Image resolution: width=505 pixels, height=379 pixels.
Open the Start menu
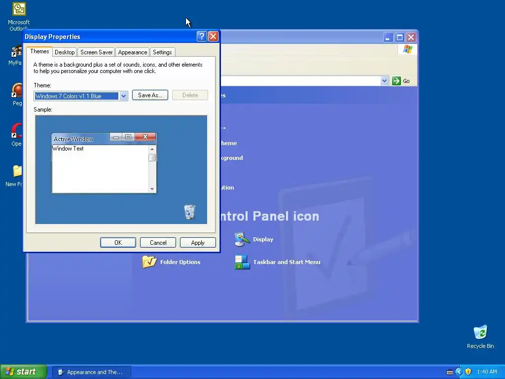tap(23, 372)
